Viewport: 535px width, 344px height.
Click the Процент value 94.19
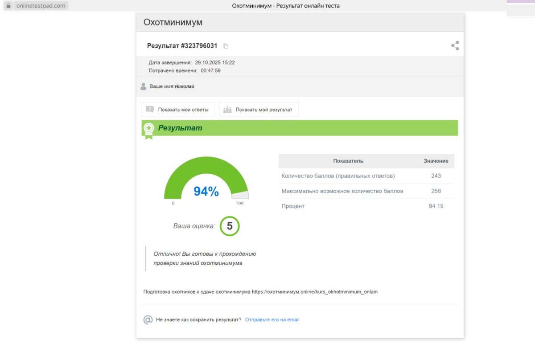tap(436, 206)
